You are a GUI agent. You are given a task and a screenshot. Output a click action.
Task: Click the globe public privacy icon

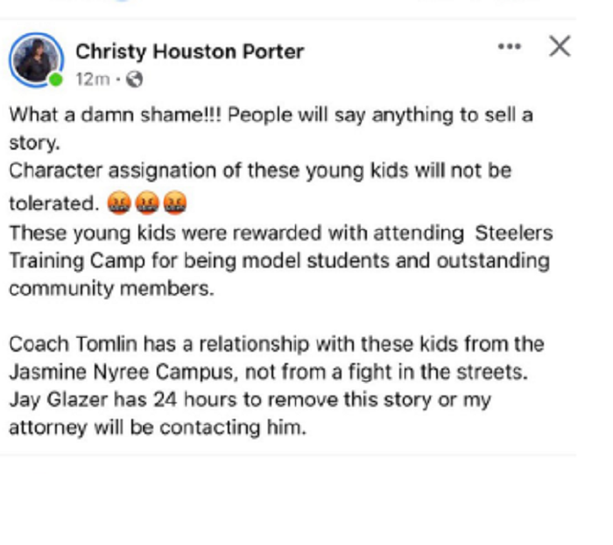click(x=134, y=80)
